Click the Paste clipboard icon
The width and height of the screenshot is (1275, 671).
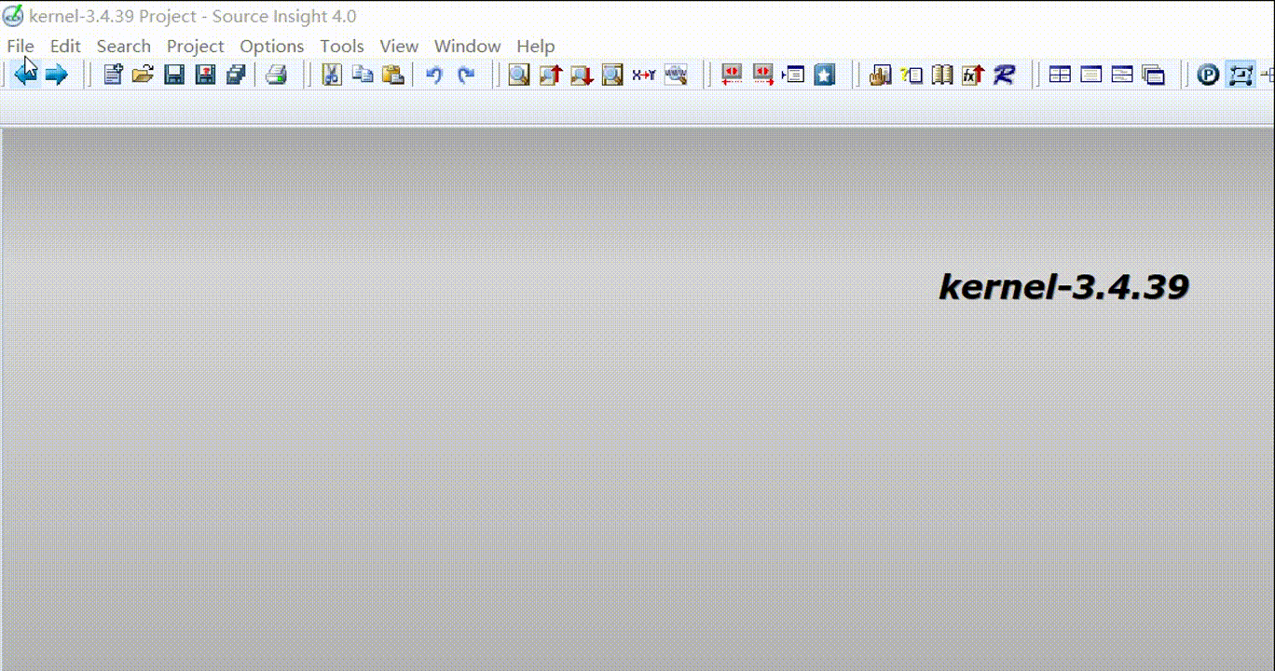[x=393, y=75]
